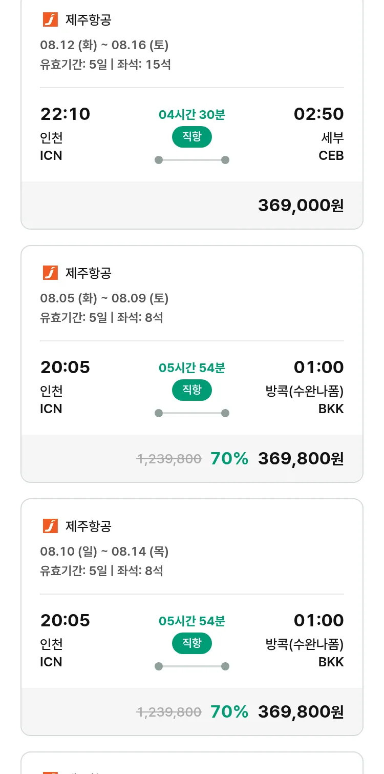
Task: Click the crossed-out 1,239,800 price on the 08.05 card
Action: [169, 459]
